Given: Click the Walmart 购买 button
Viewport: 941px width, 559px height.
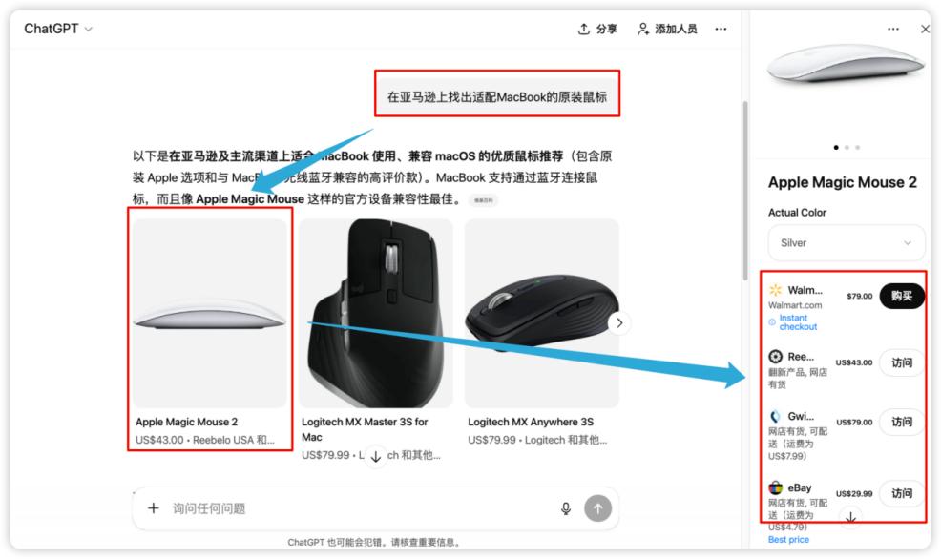Looking at the screenshot, I should pyautogui.click(x=901, y=296).
